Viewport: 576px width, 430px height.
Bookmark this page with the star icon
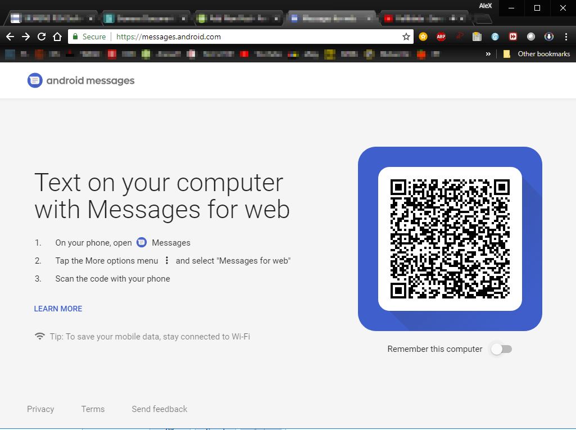[x=406, y=37]
